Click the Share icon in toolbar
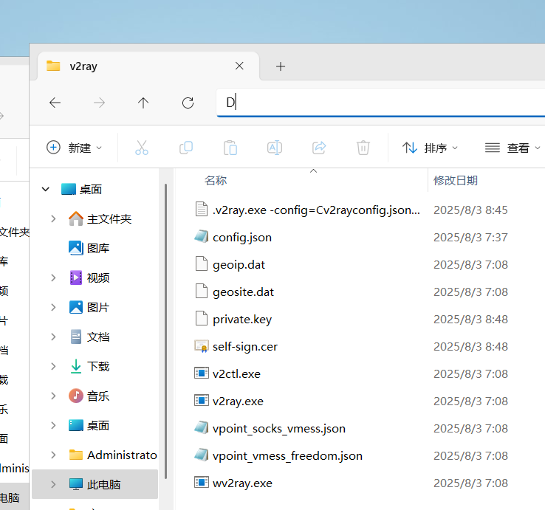 [x=319, y=148]
